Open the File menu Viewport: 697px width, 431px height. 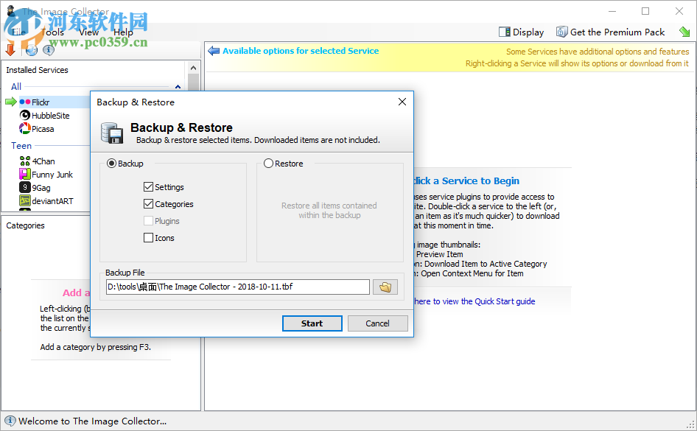coord(18,32)
